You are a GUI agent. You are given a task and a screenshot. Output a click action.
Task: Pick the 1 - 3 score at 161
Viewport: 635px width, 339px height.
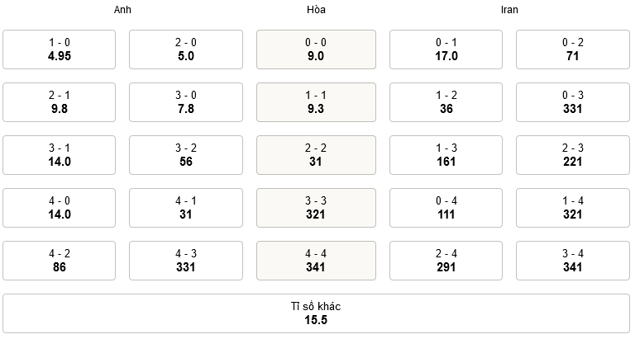point(446,155)
